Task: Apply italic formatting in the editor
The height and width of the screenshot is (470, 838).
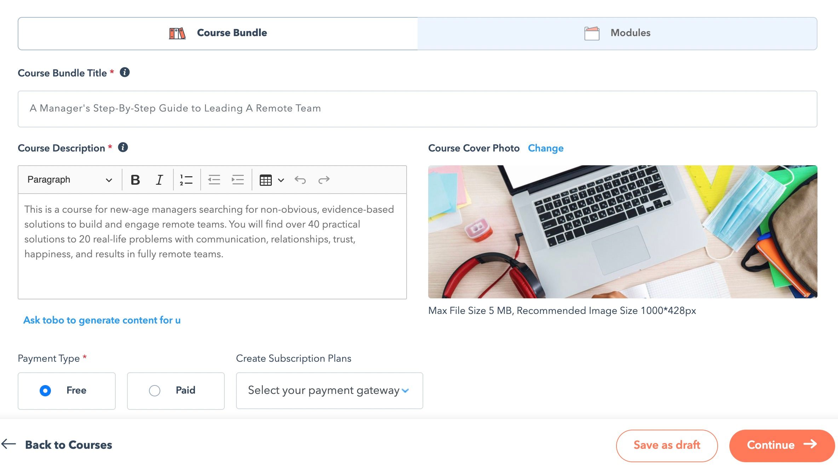Action: coord(159,180)
